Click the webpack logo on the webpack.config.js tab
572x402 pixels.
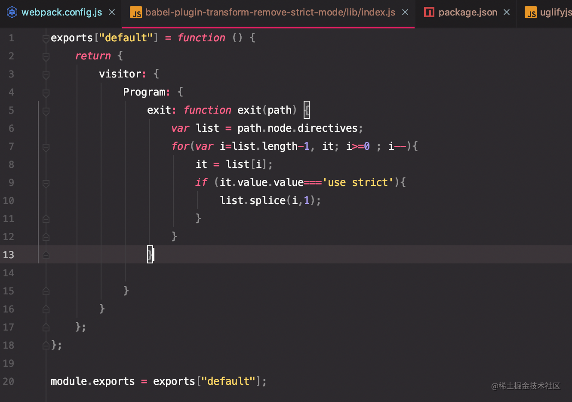(12, 12)
